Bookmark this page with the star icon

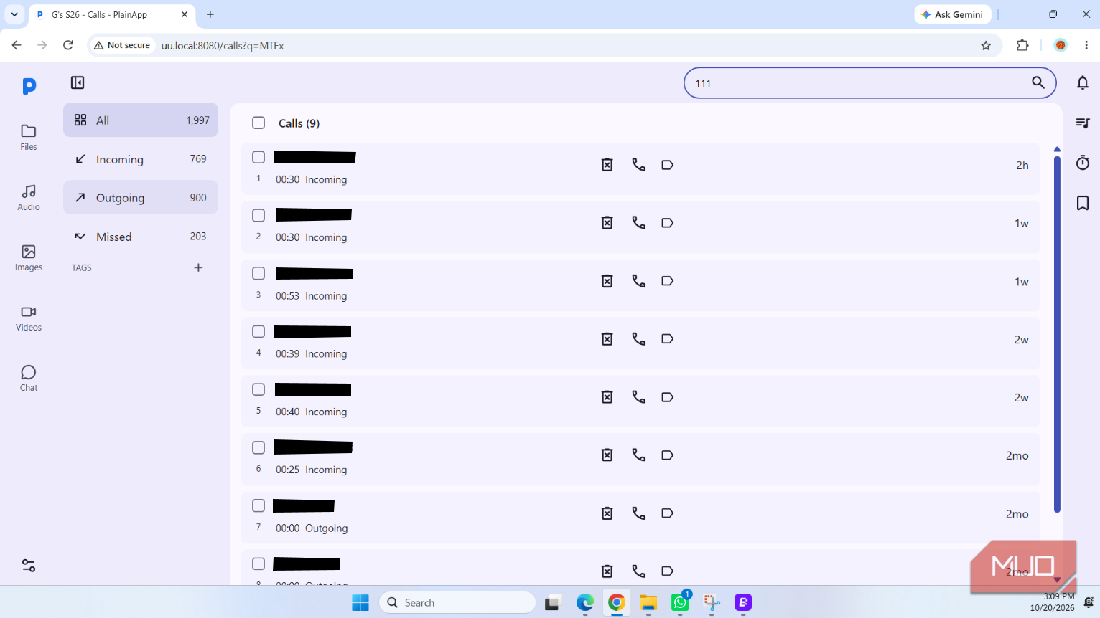point(986,45)
